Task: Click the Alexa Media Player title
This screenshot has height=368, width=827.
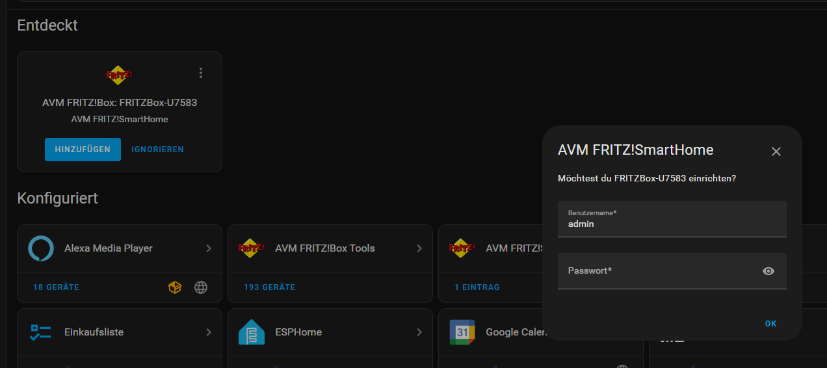Action: (x=109, y=248)
